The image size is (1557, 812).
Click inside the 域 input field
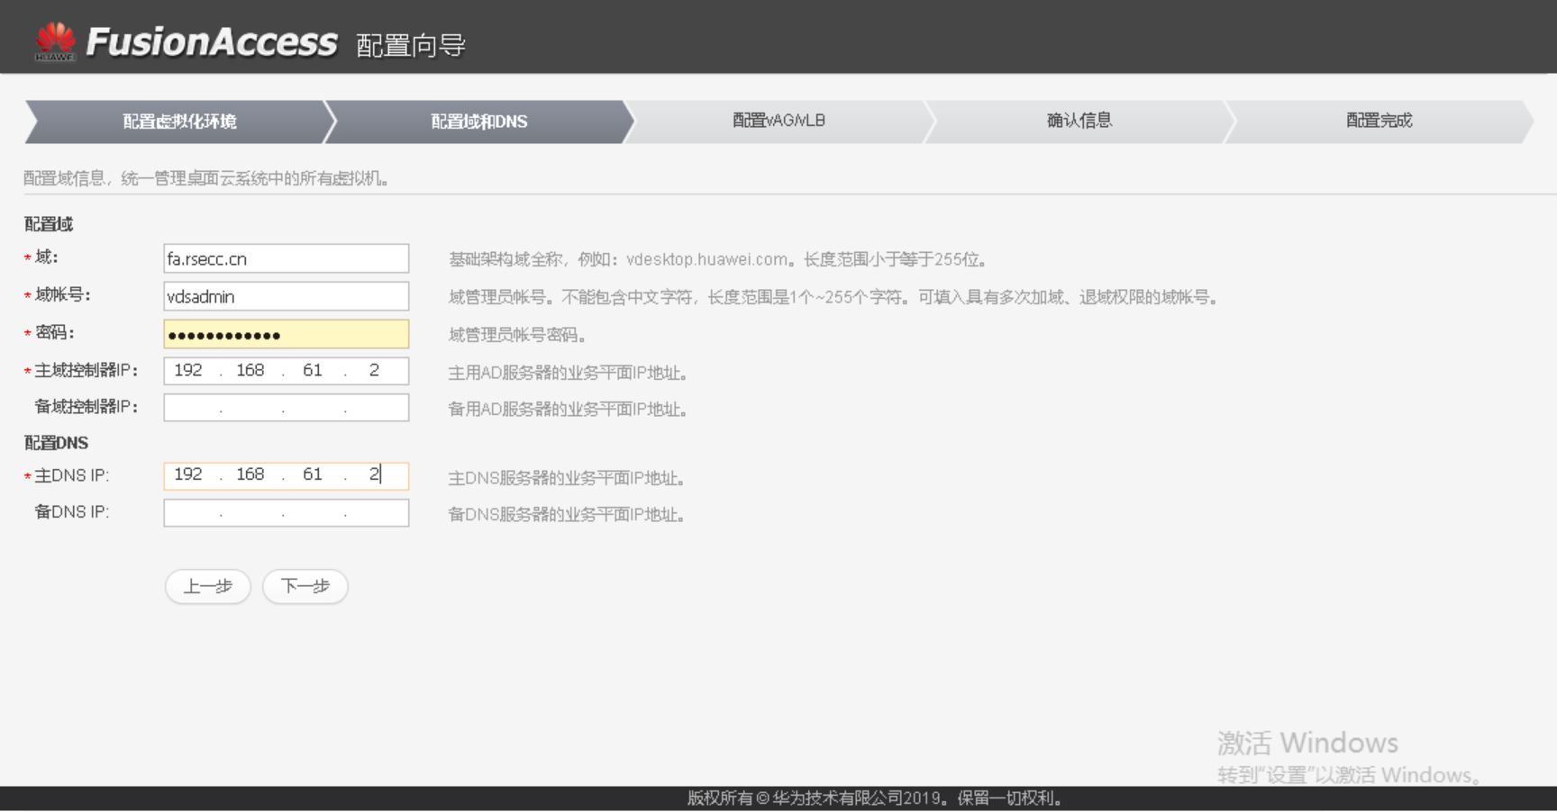pos(286,257)
